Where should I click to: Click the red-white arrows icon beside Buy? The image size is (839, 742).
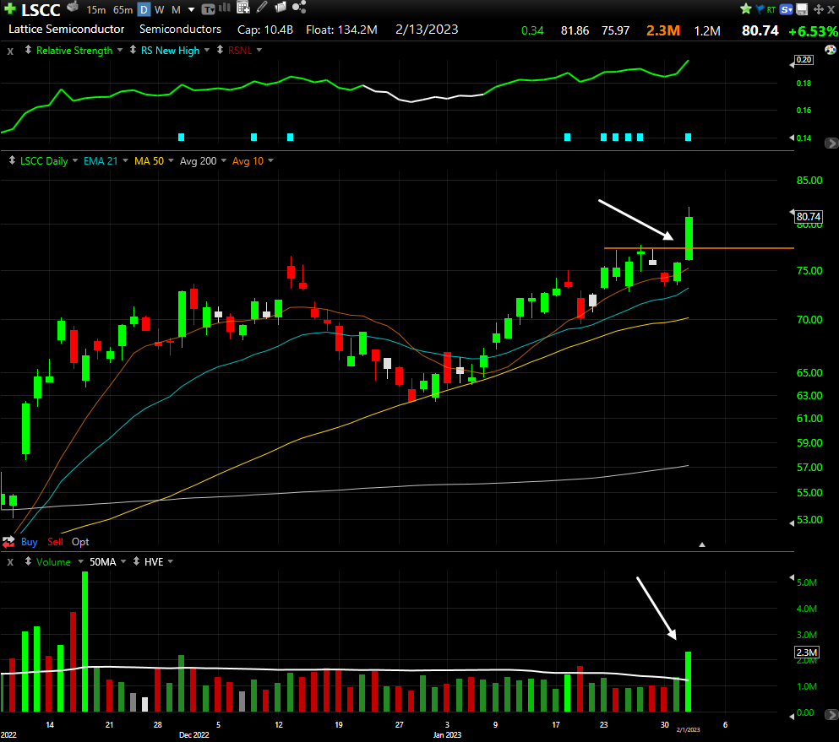coord(8,542)
